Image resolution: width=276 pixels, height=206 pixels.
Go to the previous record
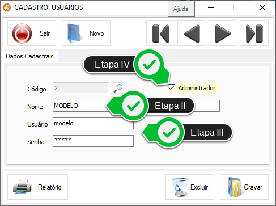coord(192,33)
